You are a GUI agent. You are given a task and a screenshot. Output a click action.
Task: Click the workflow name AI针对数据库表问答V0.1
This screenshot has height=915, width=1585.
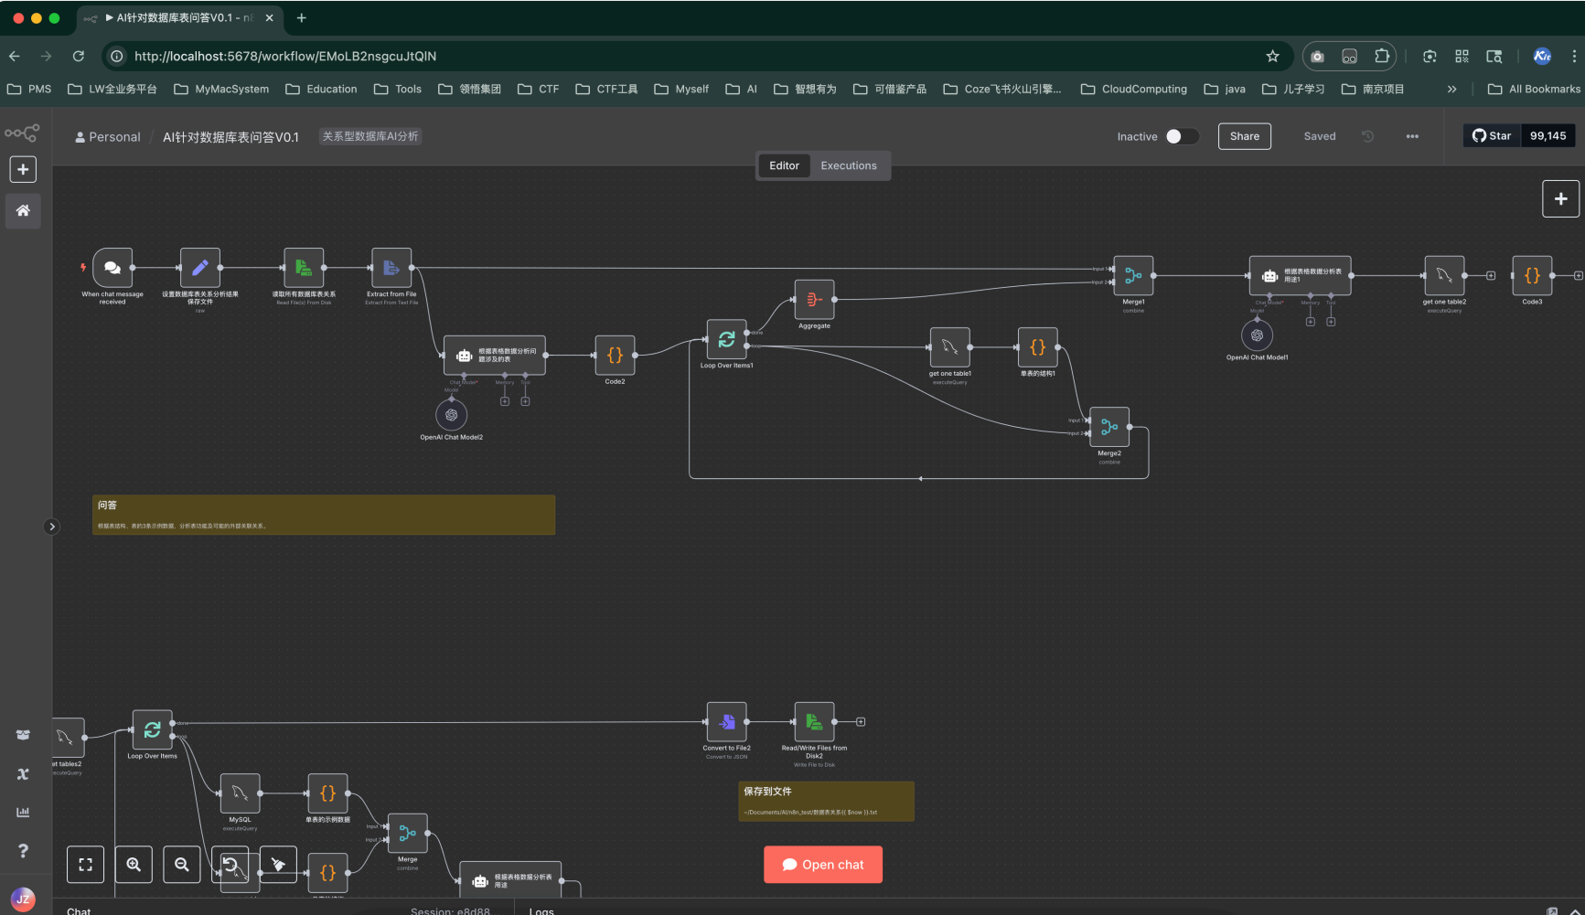230,137
